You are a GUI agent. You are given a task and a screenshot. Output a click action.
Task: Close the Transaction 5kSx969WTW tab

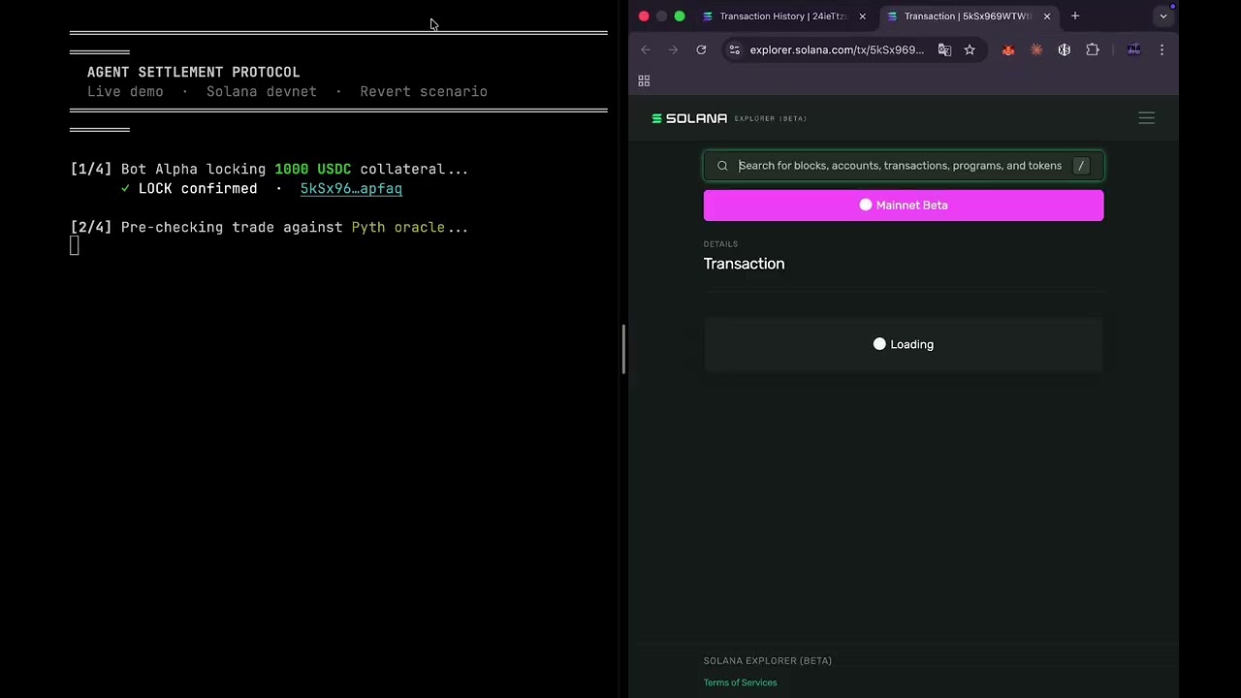[1046, 16]
